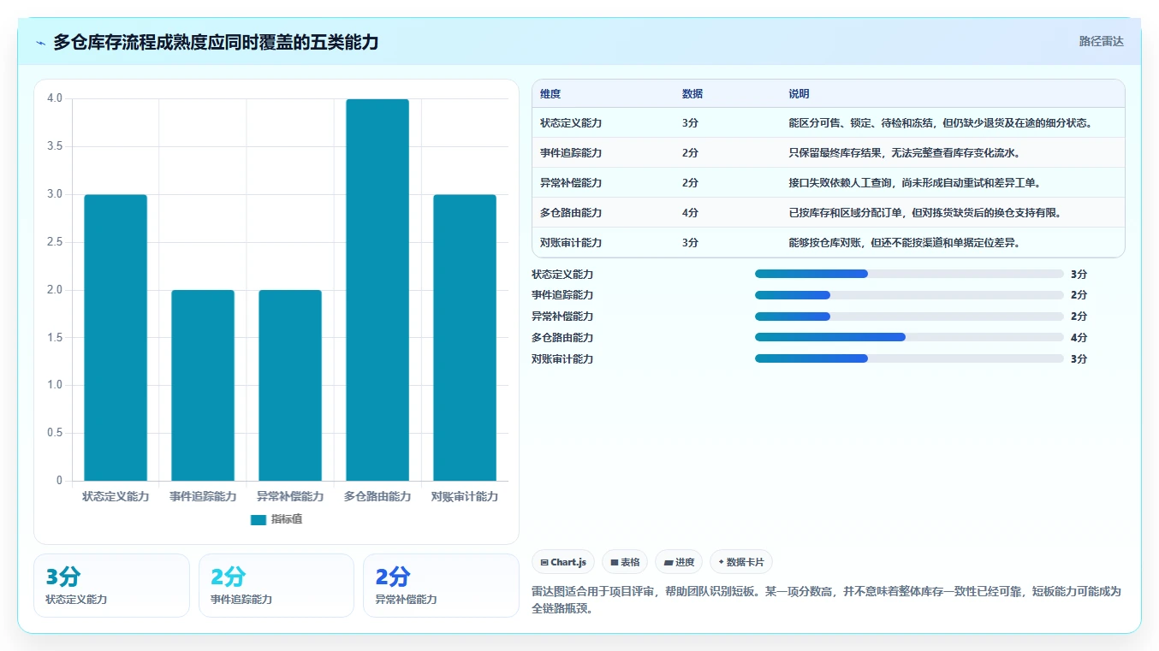Click the Chart.js chip
The image size is (1159, 651).
(x=562, y=562)
